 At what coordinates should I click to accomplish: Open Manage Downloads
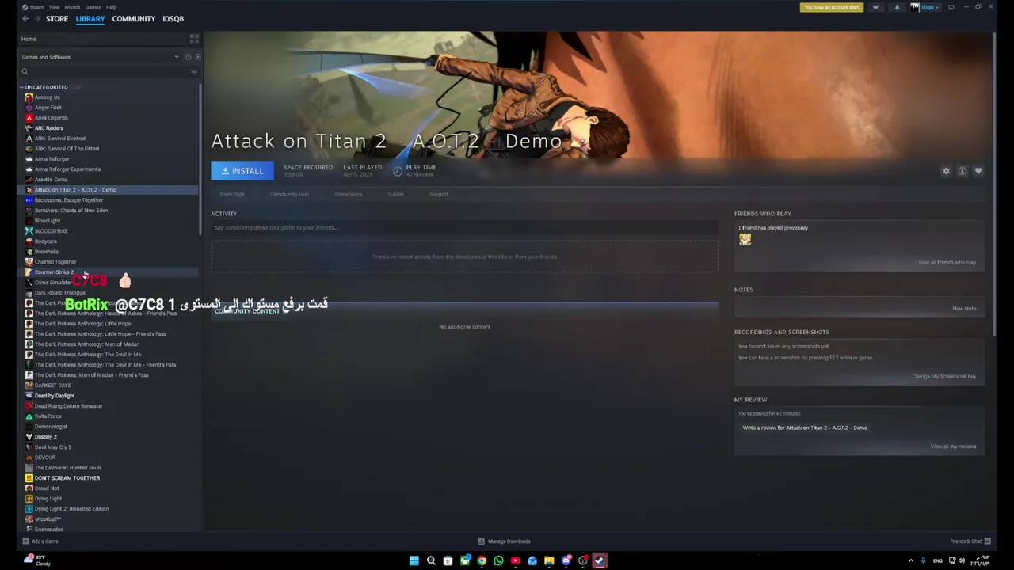(x=505, y=541)
